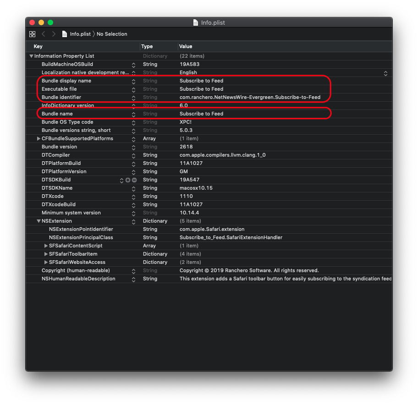Expand CFBundleSupportedPlatforms array
This screenshot has width=418, height=405.
tap(38, 138)
